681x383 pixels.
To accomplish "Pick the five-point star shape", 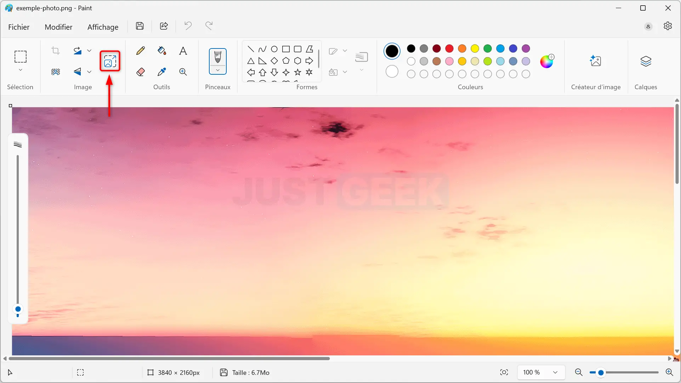I will 297,73.
